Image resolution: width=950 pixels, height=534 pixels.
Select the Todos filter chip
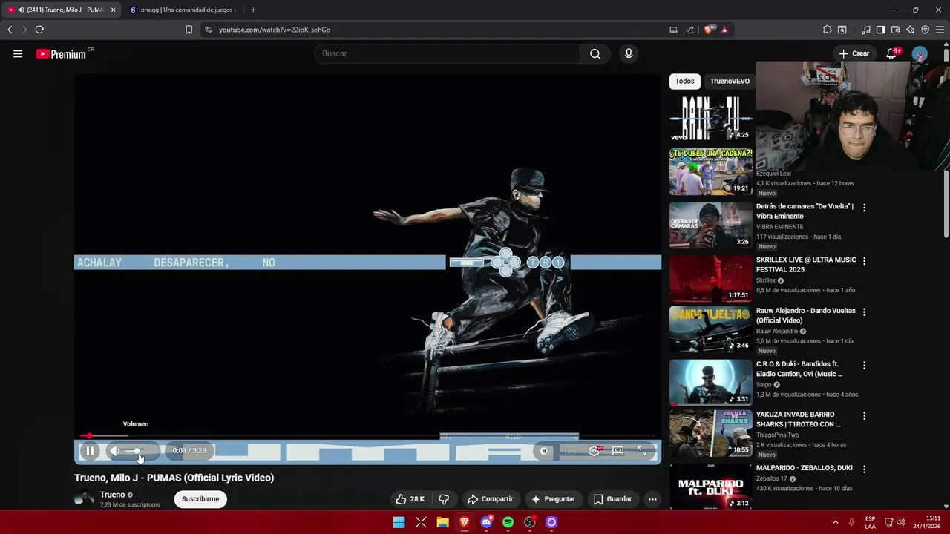click(685, 81)
